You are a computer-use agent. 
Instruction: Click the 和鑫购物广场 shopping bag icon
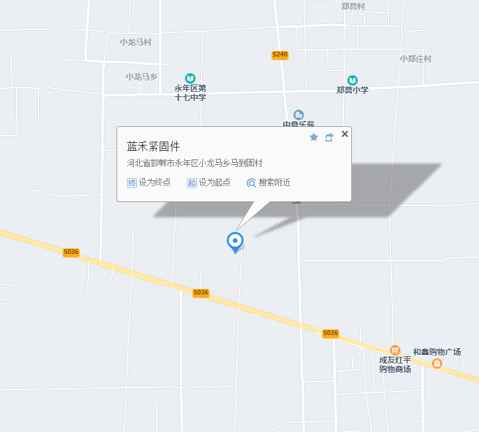(x=437, y=364)
